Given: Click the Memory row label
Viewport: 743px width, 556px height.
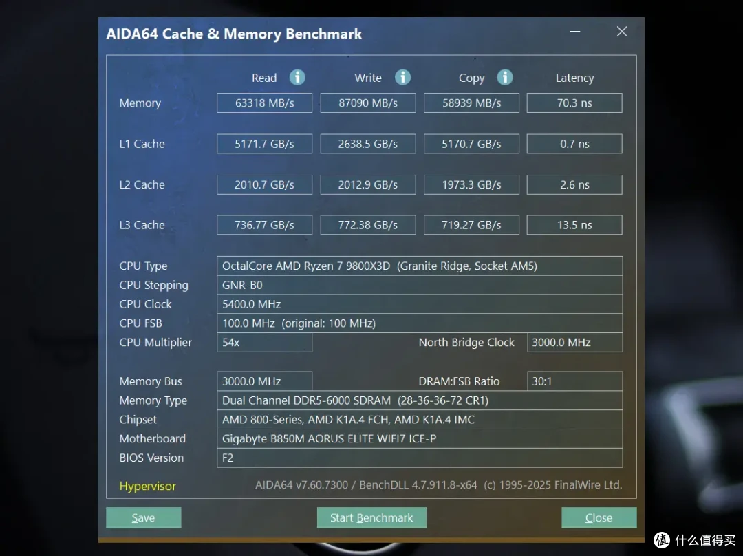Looking at the screenshot, I should click(140, 103).
